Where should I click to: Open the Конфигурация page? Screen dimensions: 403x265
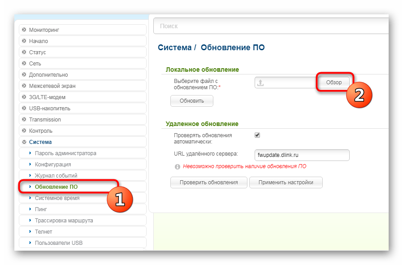pyautogui.click(x=53, y=165)
